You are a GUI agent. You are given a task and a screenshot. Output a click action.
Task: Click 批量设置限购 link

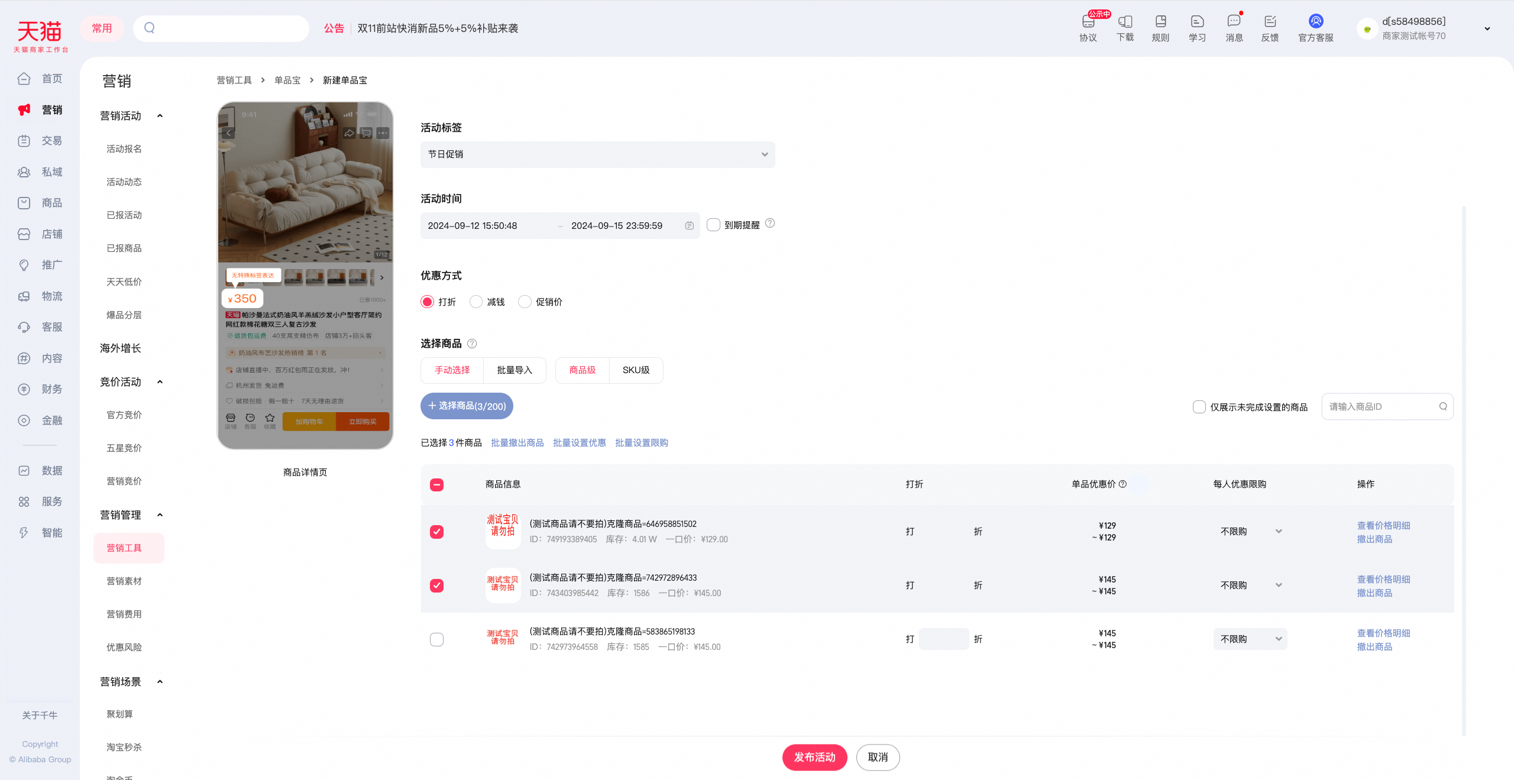pyautogui.click(x=642, y=443)
